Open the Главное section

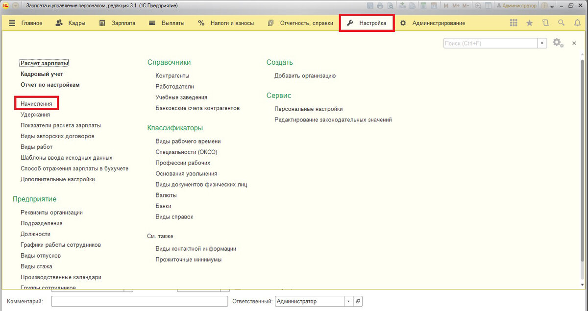(25, 23)
